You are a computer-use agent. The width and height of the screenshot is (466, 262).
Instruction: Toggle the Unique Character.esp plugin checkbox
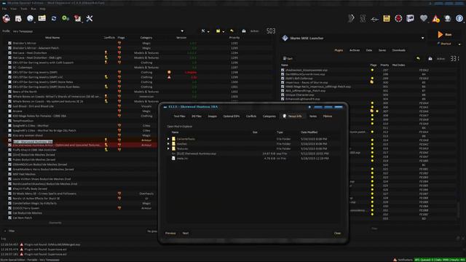[x=283, y=95]
